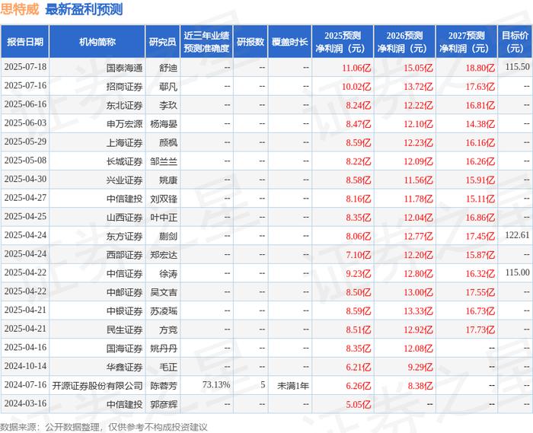The height and width of the screenshot is (433, 533).
Task: Select the accuracy value 73.13%
Action: click(x=216, y=384)
